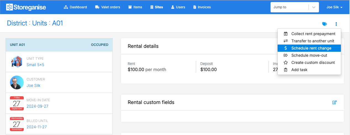This screenshot has height=135, width=350.
Task: Click the move-in date calendar icon
Action: point(17,103)
